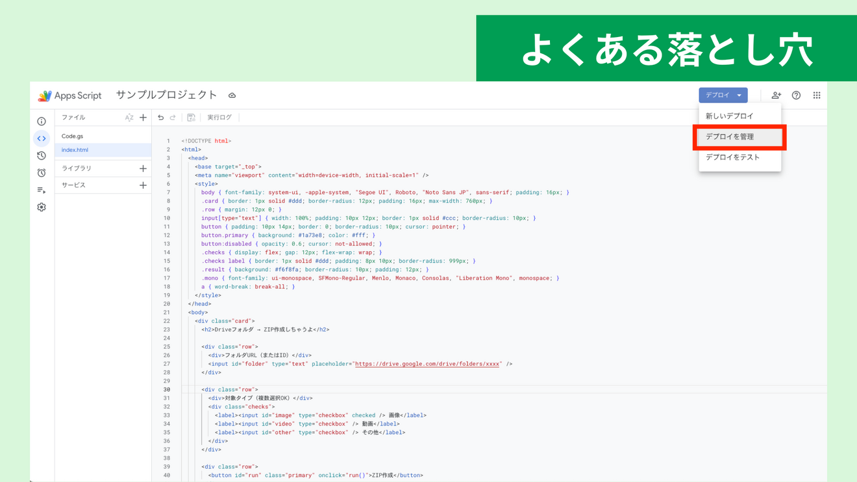Add a service with the plus icon

[x=143, y=185]
